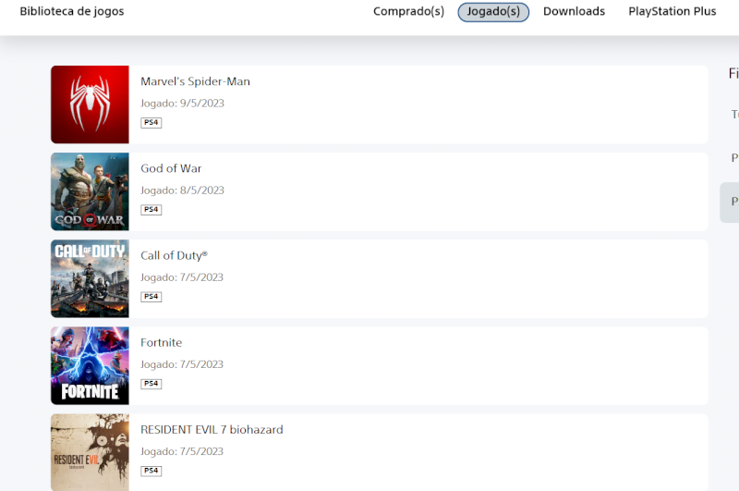739x491 pixels.
Task: Open the Downloads tab
Action: point(574,11)
